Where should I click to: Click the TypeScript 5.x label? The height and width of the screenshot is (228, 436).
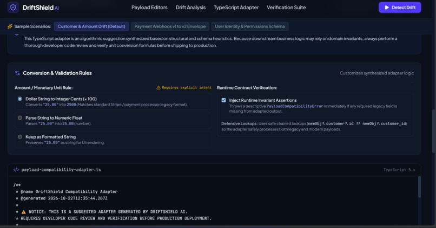pos(399,170)
